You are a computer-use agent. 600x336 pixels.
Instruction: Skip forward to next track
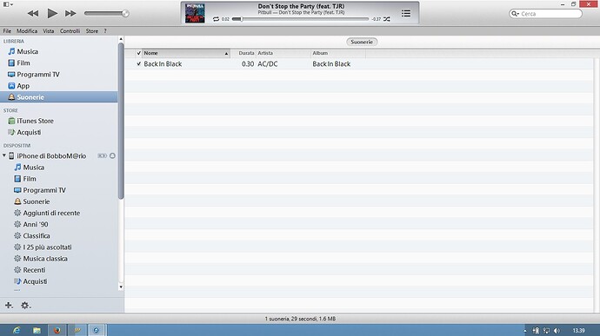click(x=70, y=13)
